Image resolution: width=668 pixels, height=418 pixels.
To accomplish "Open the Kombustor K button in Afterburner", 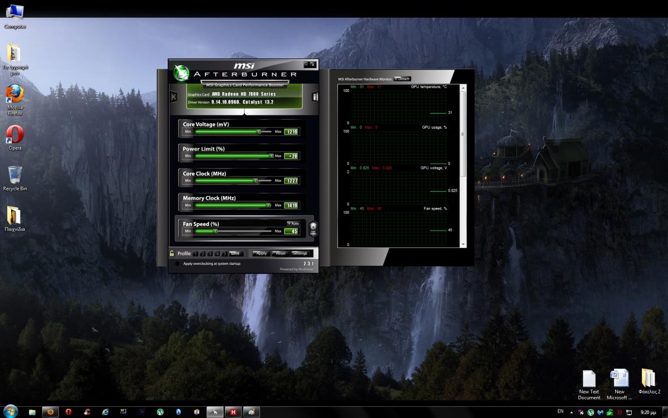I will pyautogui.click(x=174, y=96).
